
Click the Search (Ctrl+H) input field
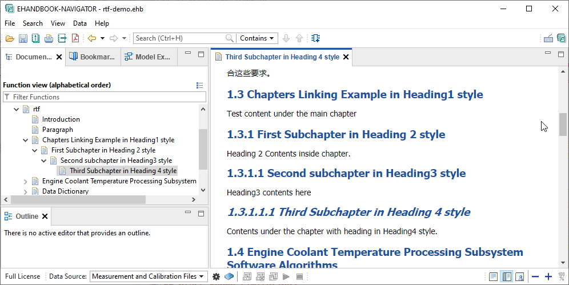pyautogui.click(x=180, y=38)
